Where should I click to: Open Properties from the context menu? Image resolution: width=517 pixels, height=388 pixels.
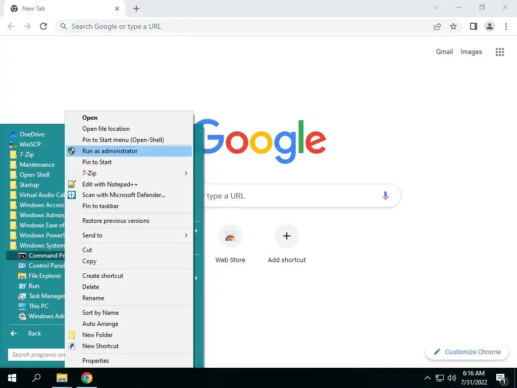click(129, 361)
